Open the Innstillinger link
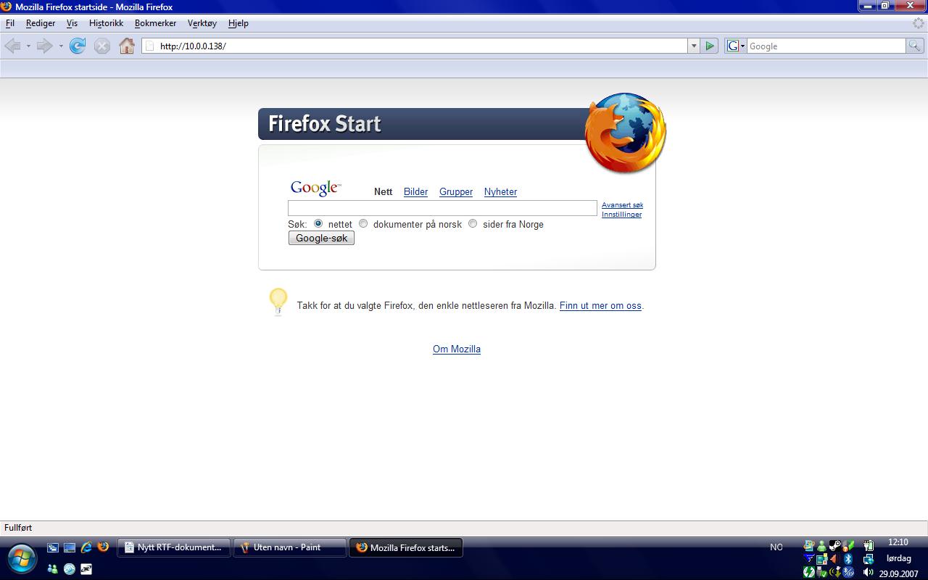The width and height of the screenshot is (928, 580). [x=621, y=215]
